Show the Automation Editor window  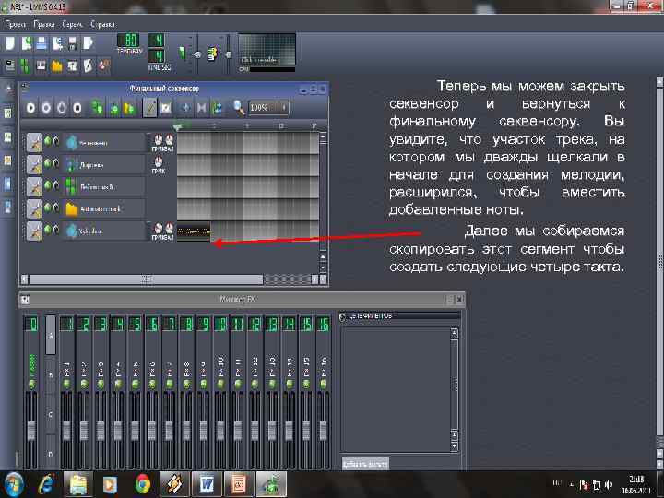pyautogui.click(x=57, y=65)
